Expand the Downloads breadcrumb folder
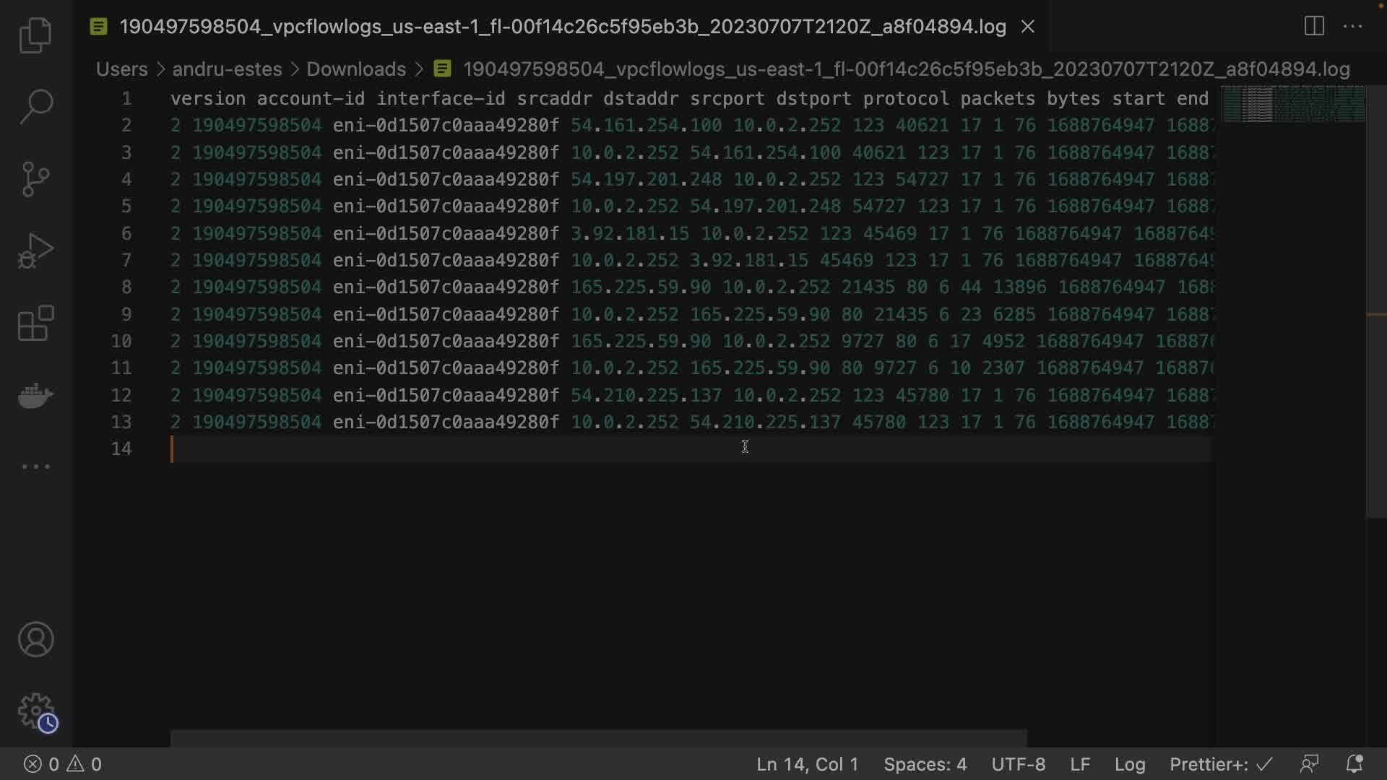 [x=355, y=69]
